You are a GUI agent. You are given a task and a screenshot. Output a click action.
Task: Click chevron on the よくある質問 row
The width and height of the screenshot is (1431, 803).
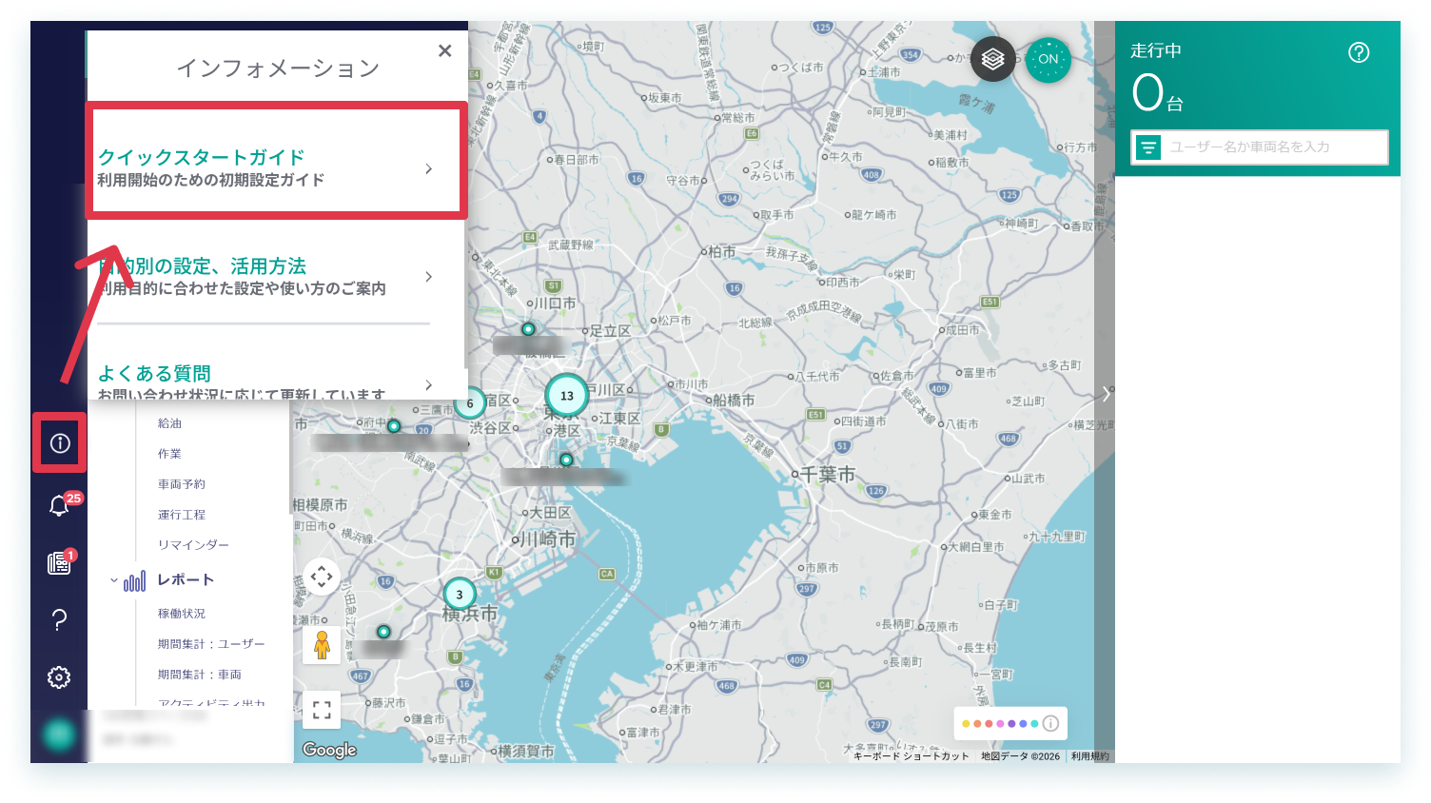(x=429, y=385)
